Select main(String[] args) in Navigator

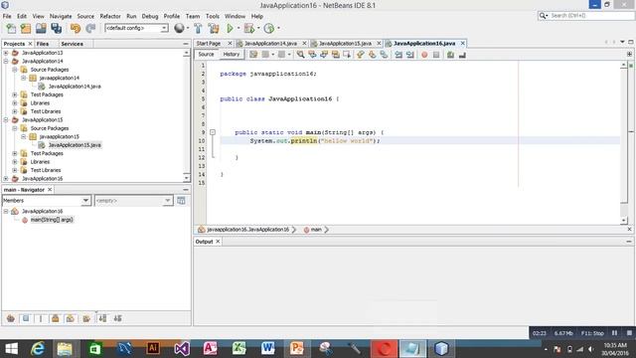[52, 220]
